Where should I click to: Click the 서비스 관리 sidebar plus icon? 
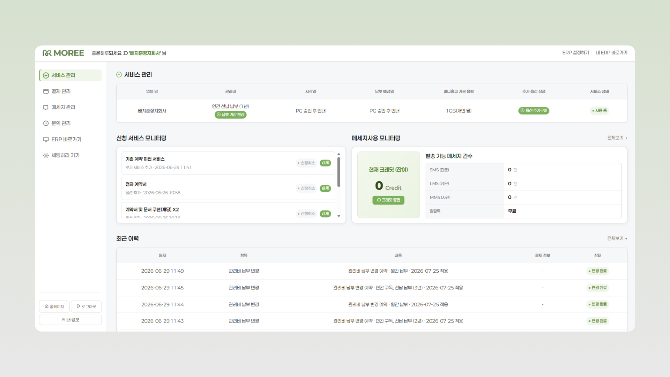click(46, 75)
